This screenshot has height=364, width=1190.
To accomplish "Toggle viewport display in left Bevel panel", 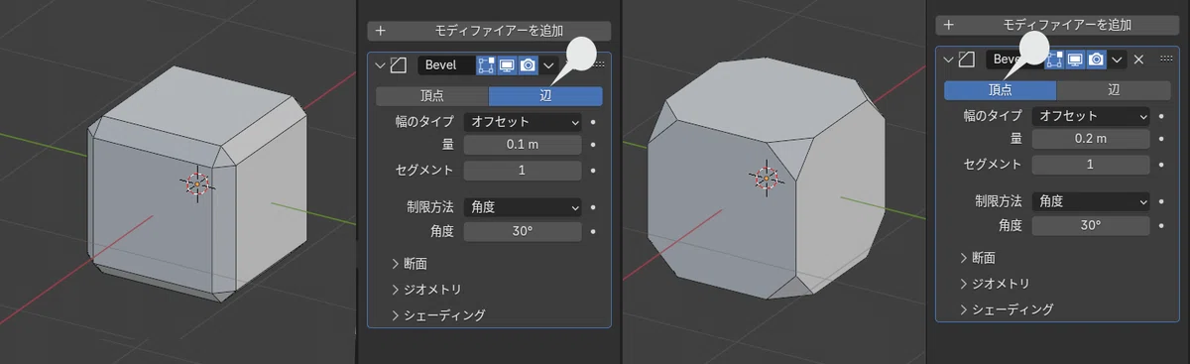I will (x=507, y=65).
